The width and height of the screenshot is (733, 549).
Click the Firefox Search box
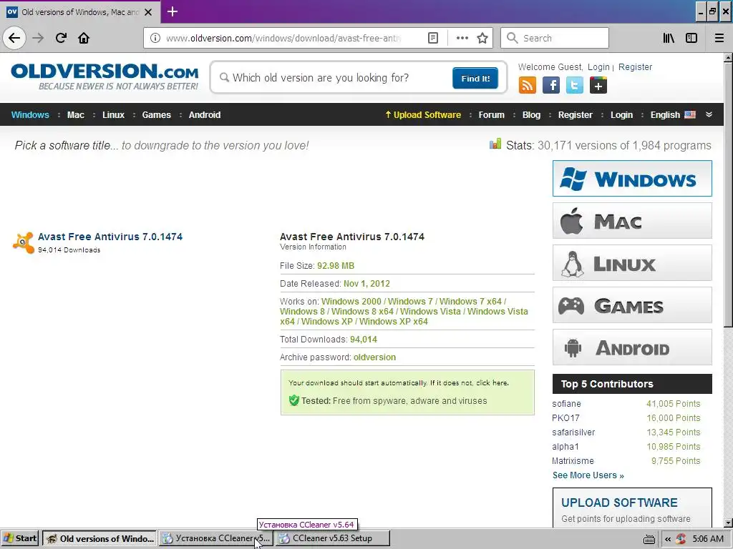[555, 38]
